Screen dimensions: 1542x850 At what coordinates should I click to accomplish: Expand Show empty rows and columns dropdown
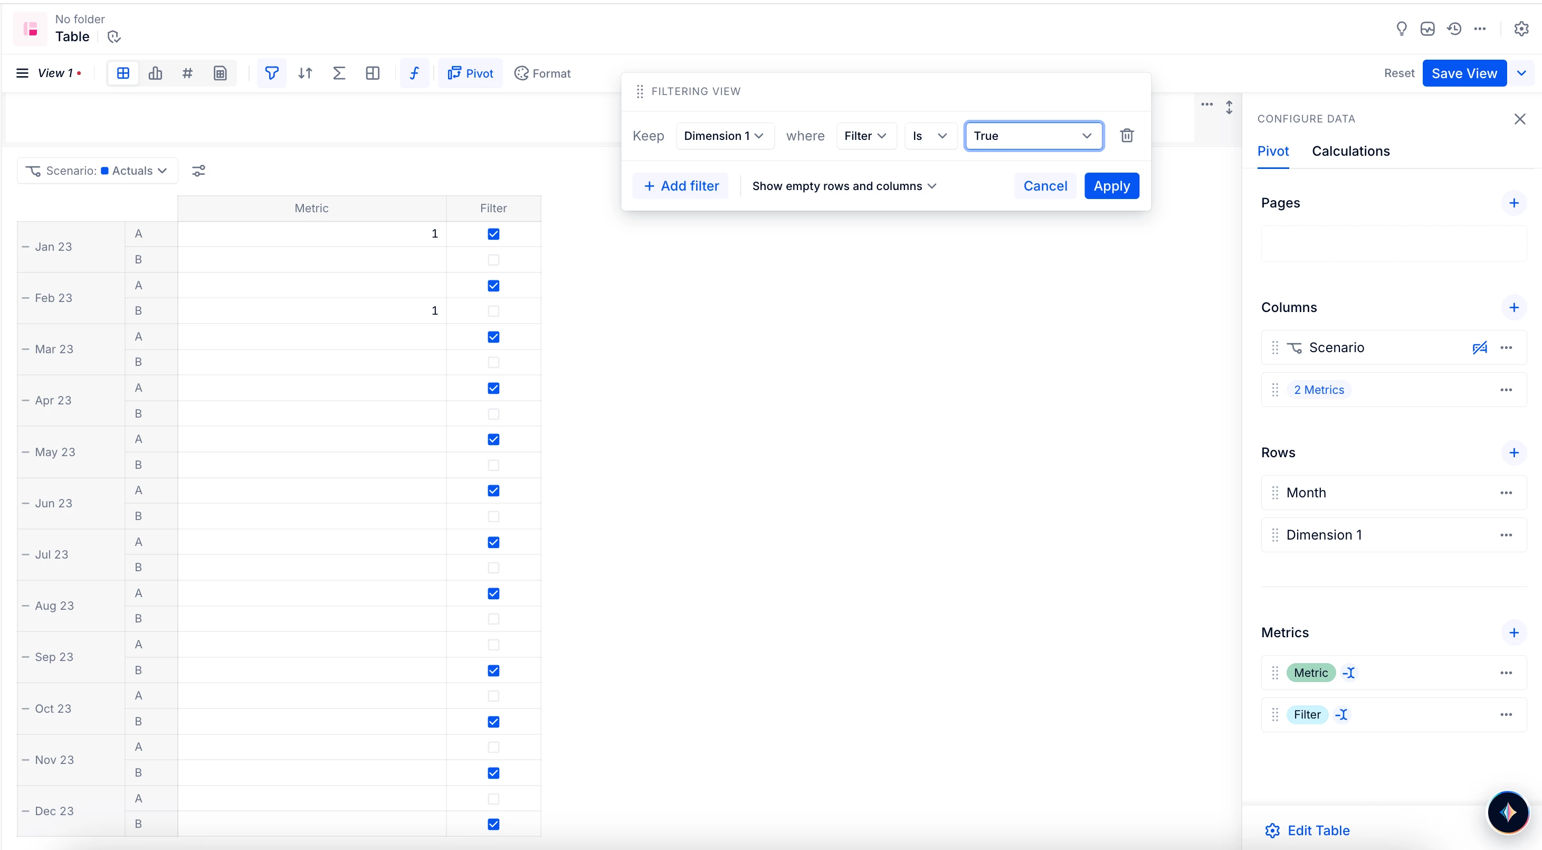[x=844, y=186]
